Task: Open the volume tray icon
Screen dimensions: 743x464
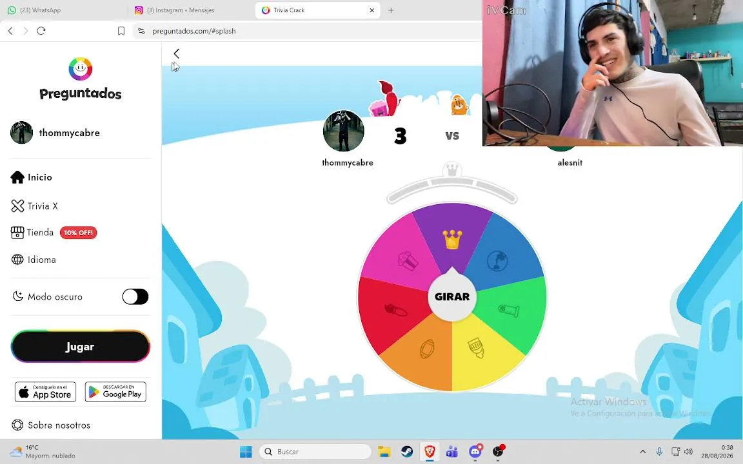Action: pos(689,452)
